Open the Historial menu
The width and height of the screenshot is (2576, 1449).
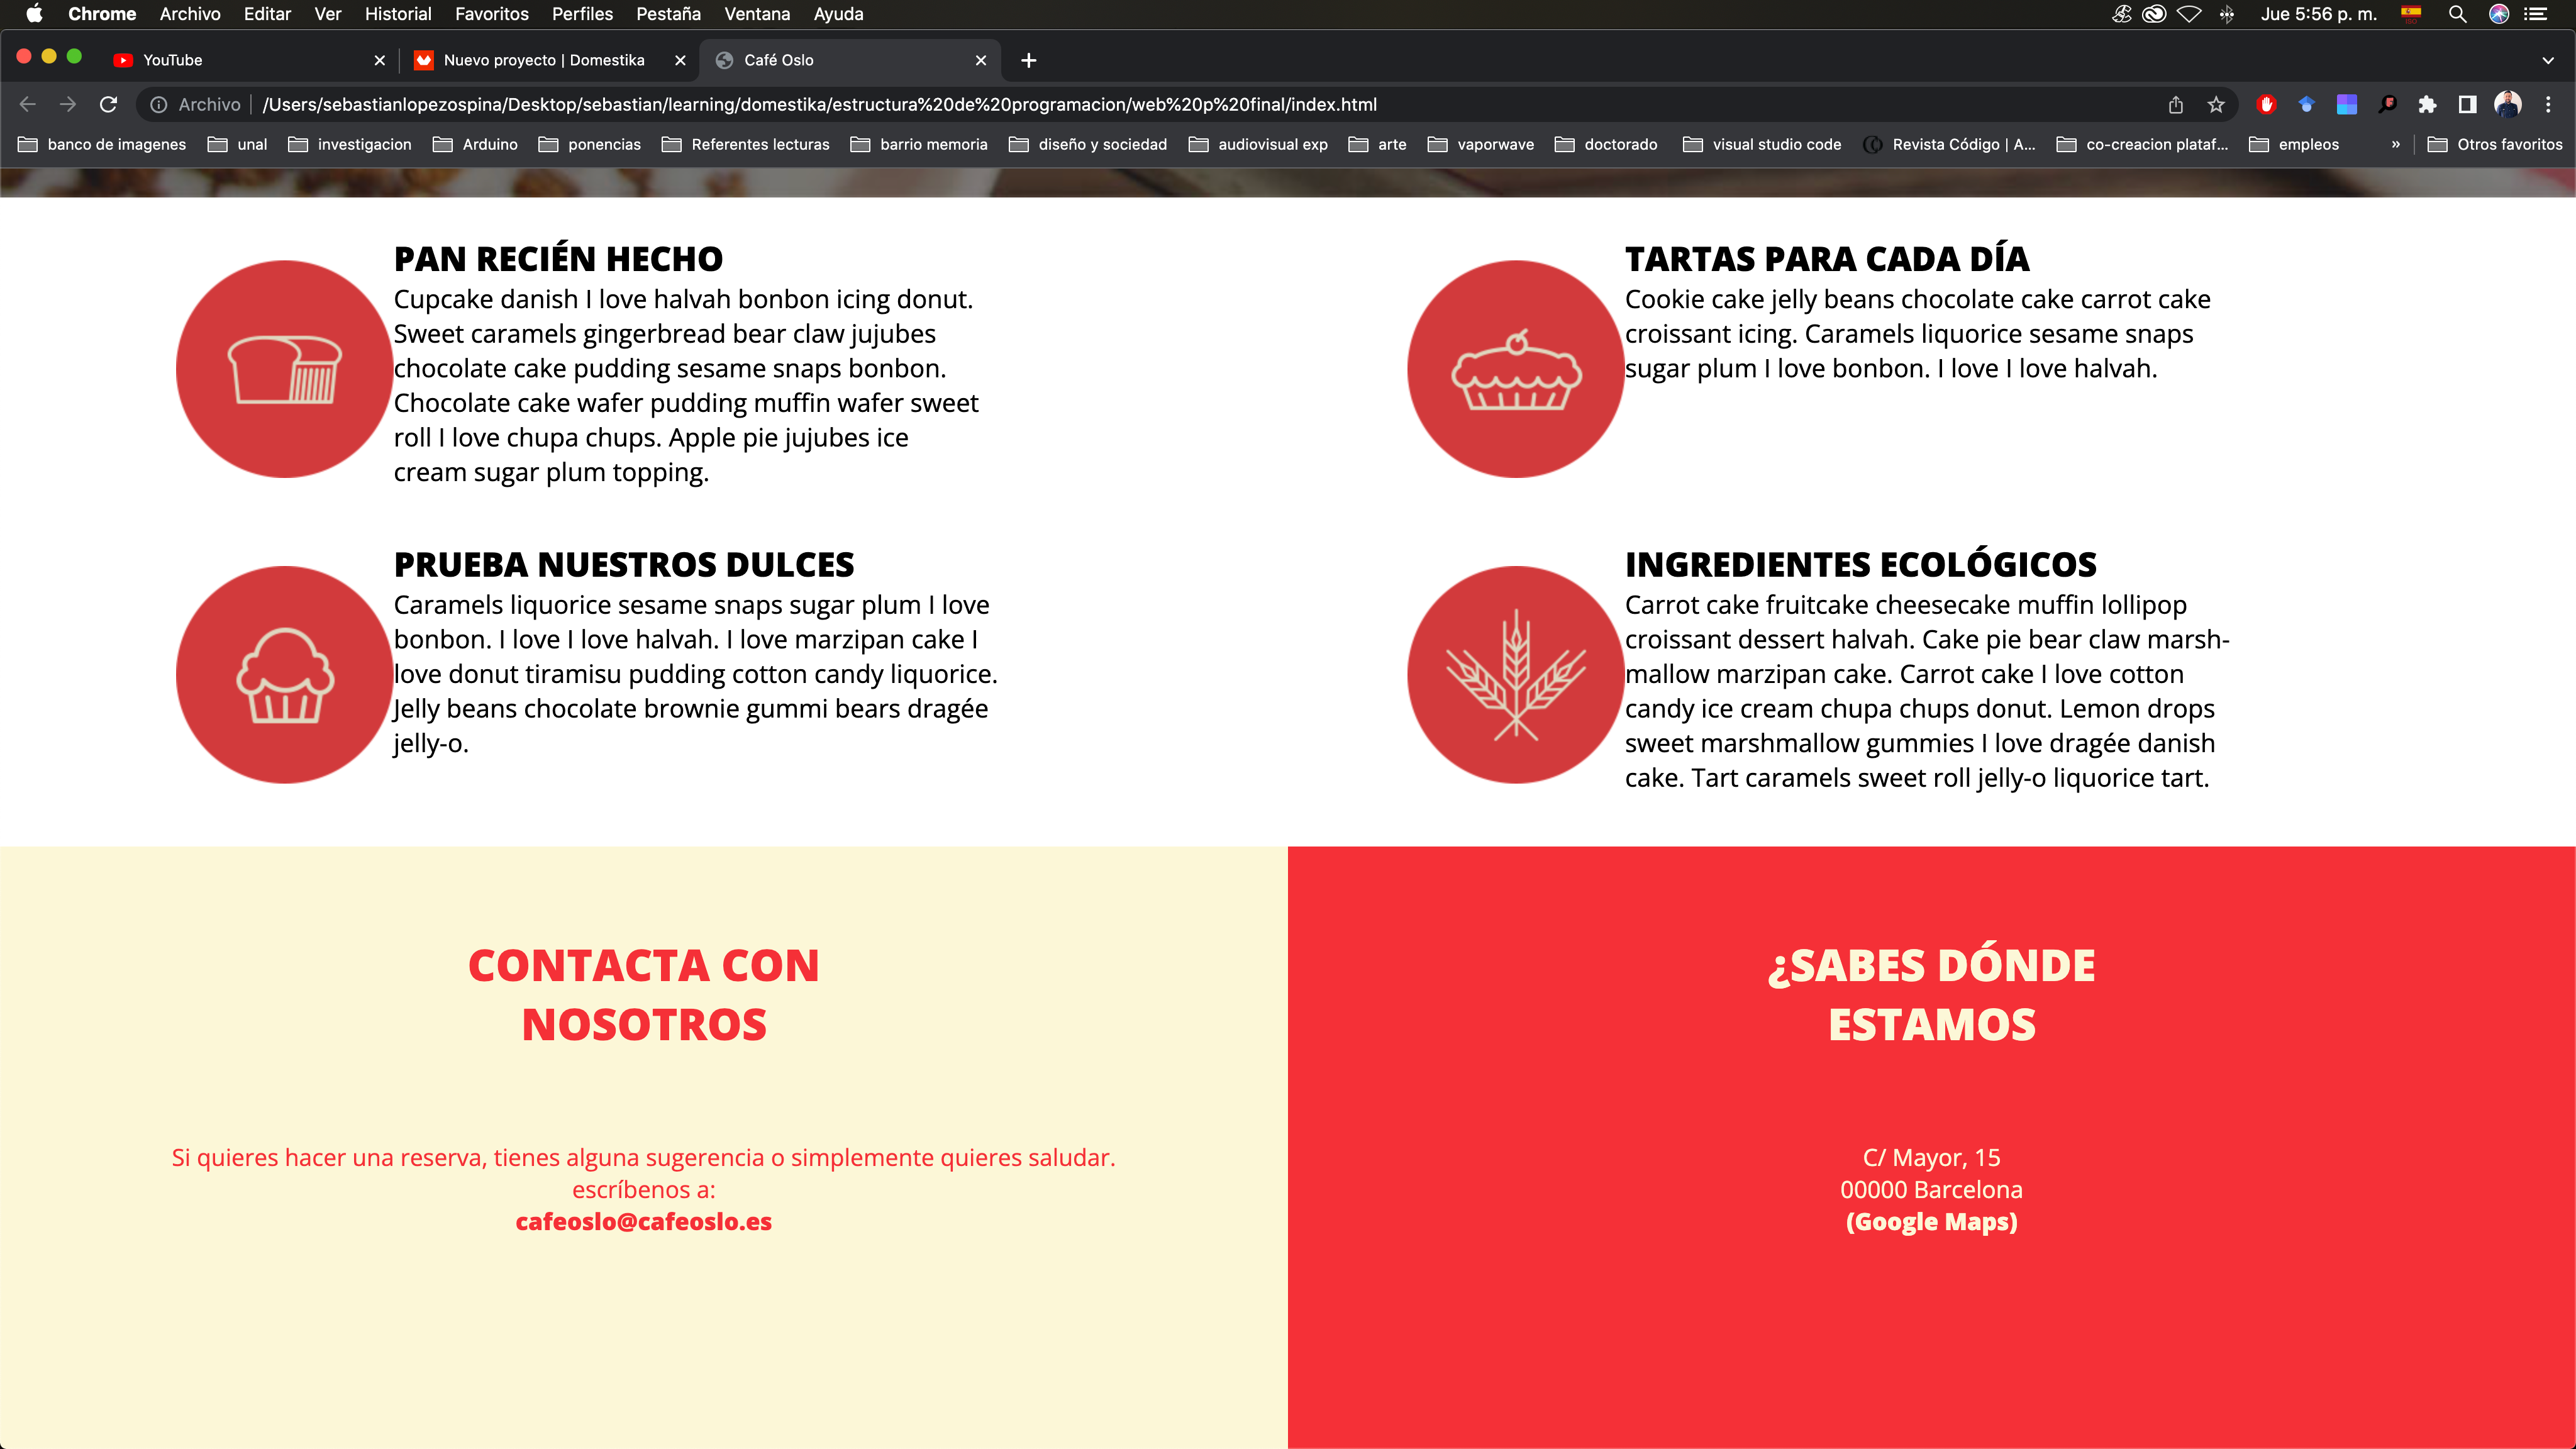[x=397, y=14]
